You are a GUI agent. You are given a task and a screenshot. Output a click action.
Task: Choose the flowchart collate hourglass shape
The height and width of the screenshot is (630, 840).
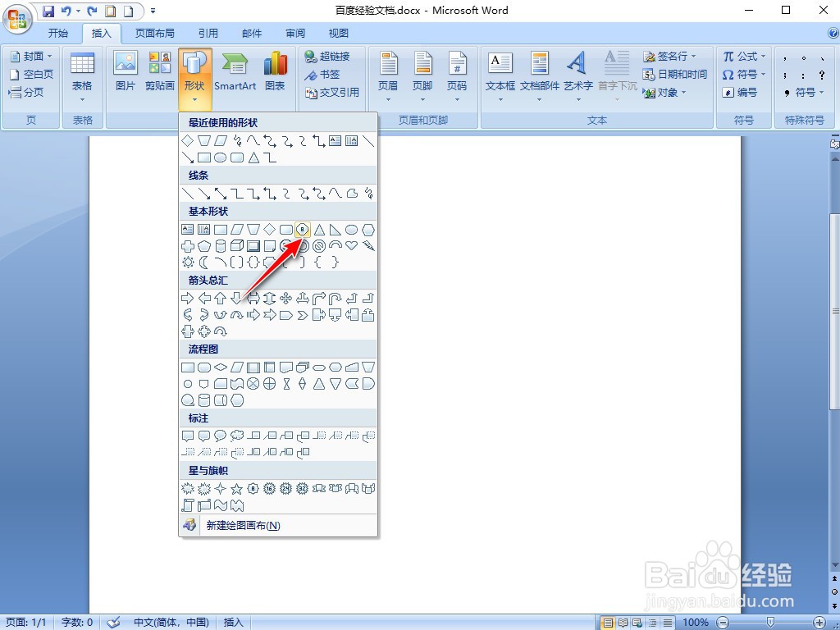tap(286, 384)
